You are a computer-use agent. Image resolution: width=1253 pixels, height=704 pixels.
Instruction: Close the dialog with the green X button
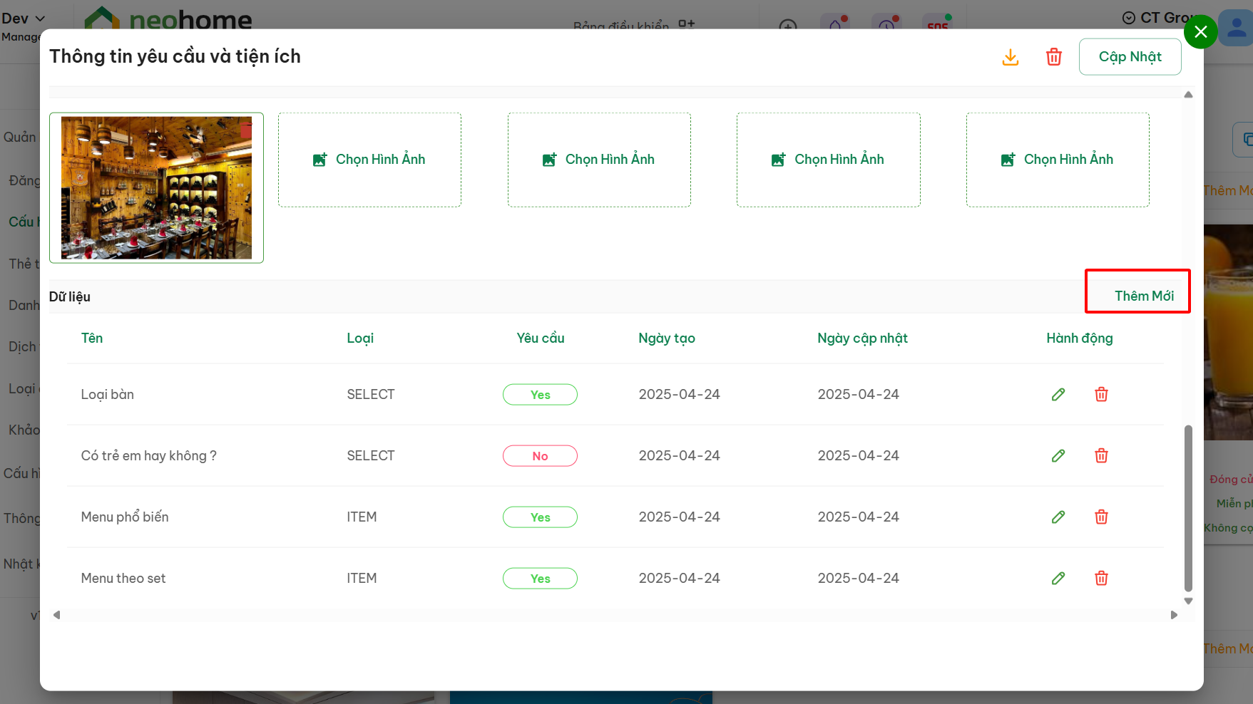point(1201,32)
